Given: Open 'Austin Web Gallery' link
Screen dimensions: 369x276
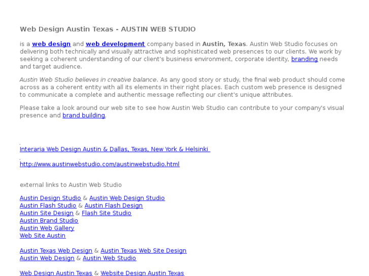Looking at the screenshot, I should (x=47, y=228).
